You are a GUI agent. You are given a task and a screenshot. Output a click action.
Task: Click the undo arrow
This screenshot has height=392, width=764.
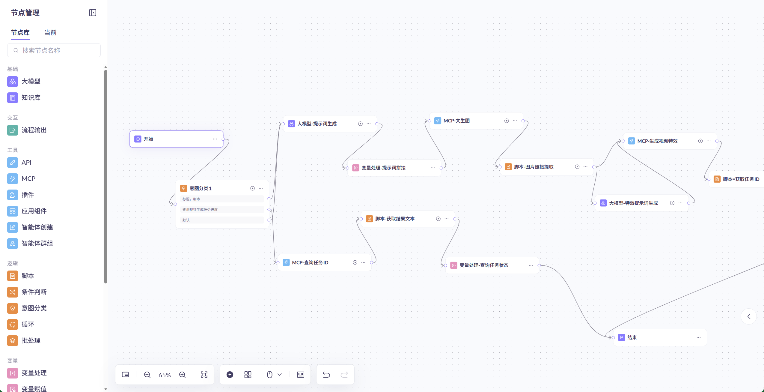pos(326,375)
